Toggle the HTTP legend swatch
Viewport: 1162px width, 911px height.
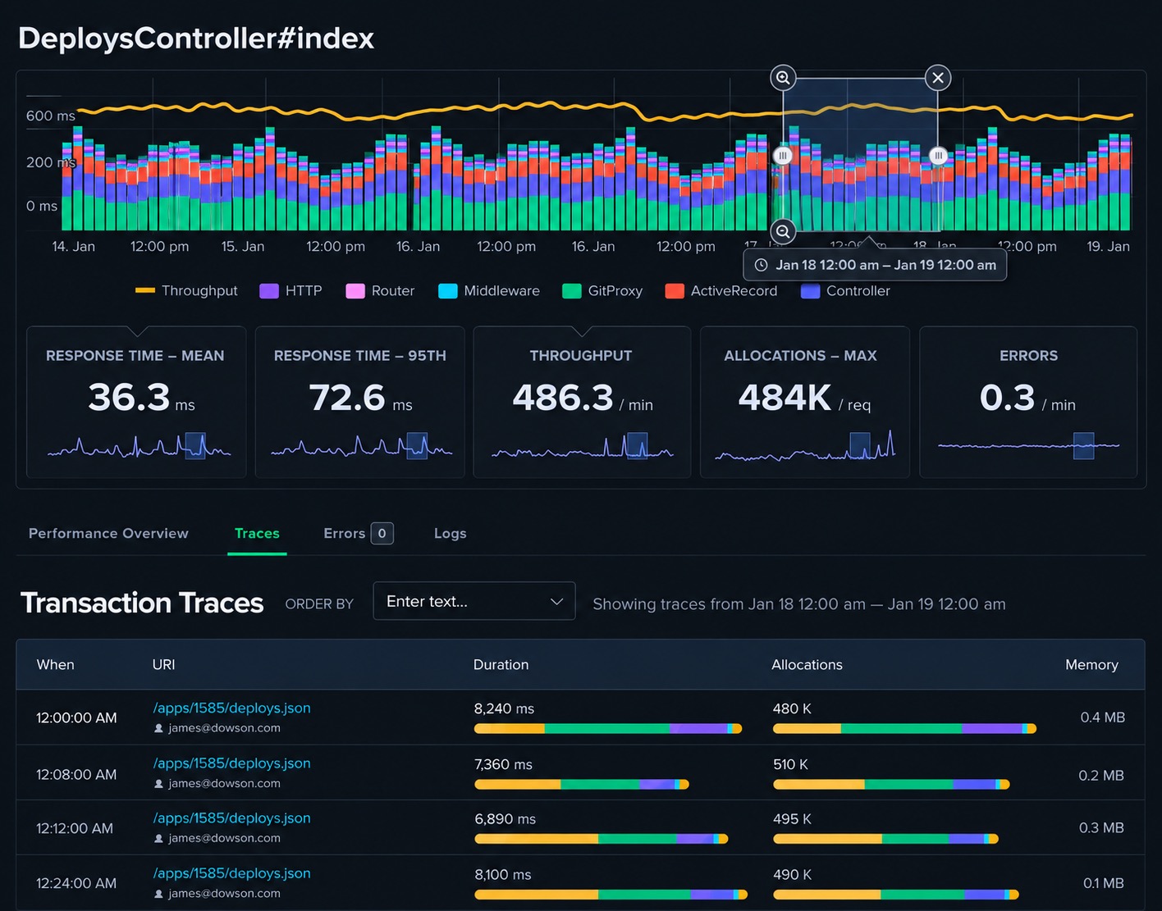pyautogui.click(x=269, y=290)
